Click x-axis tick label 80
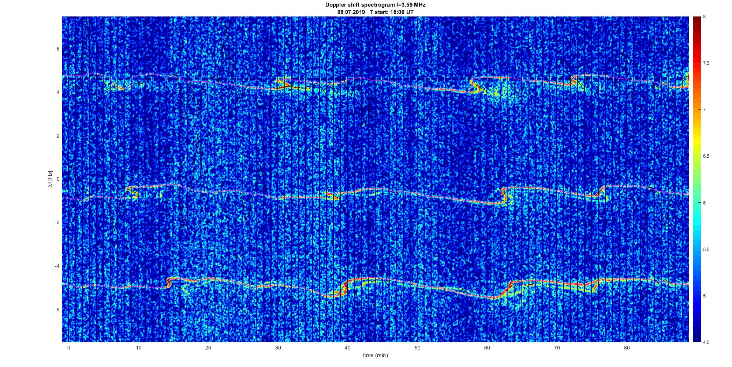732x367 pixels. pos(627,348)
